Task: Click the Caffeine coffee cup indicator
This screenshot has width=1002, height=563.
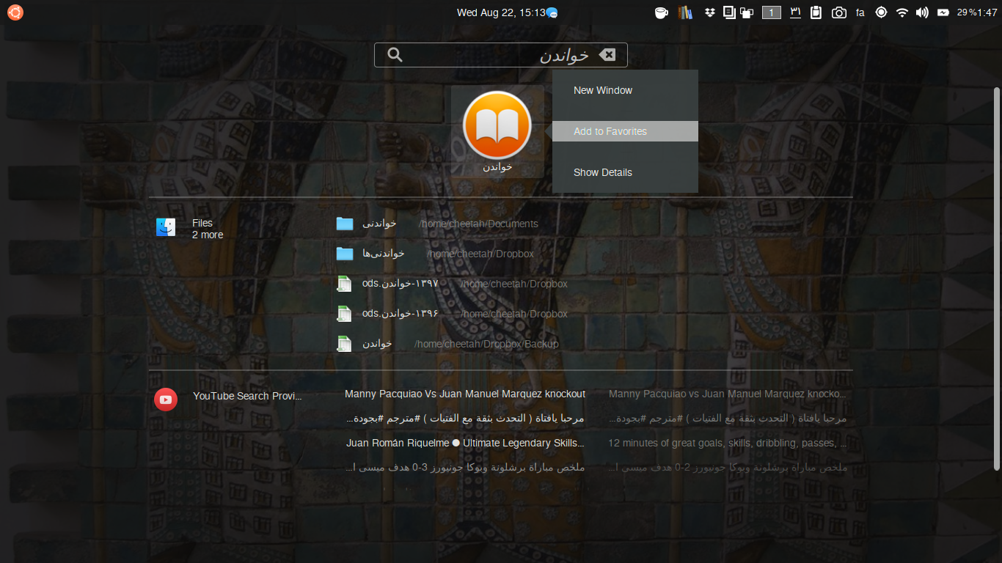Action: click(x=661, y=12)
